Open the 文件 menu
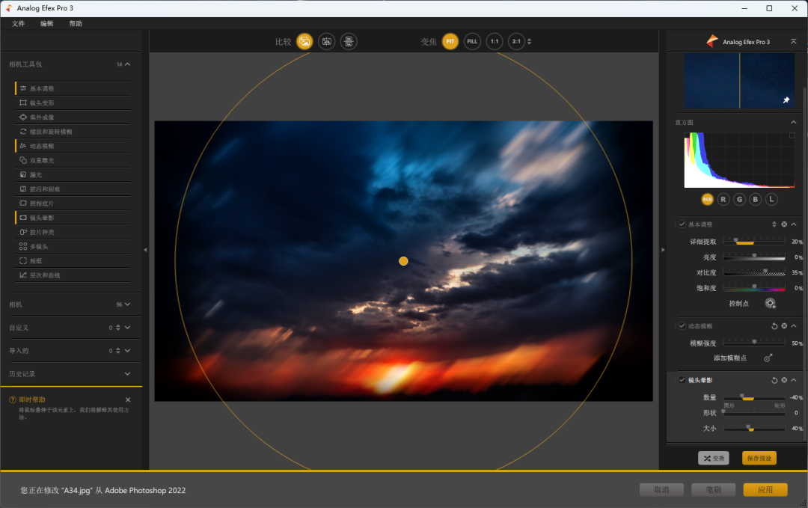Viewport: 808px width, 508px height. (19, 24)
